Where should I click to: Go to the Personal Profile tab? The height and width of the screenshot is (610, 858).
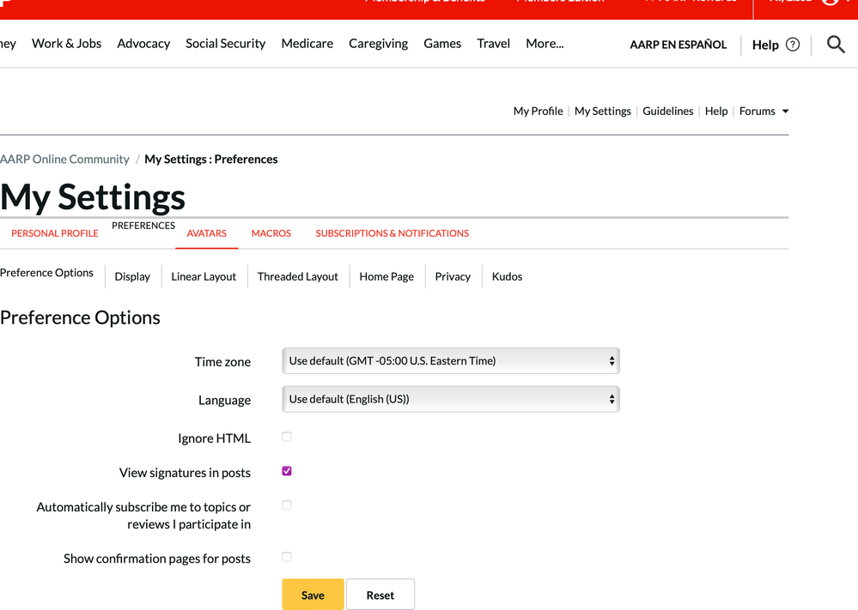[x=54, y=233]
